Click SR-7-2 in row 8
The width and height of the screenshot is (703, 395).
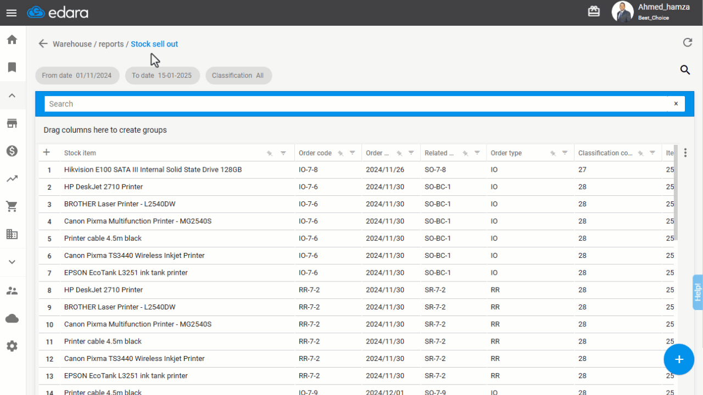(x=435, y=290)
